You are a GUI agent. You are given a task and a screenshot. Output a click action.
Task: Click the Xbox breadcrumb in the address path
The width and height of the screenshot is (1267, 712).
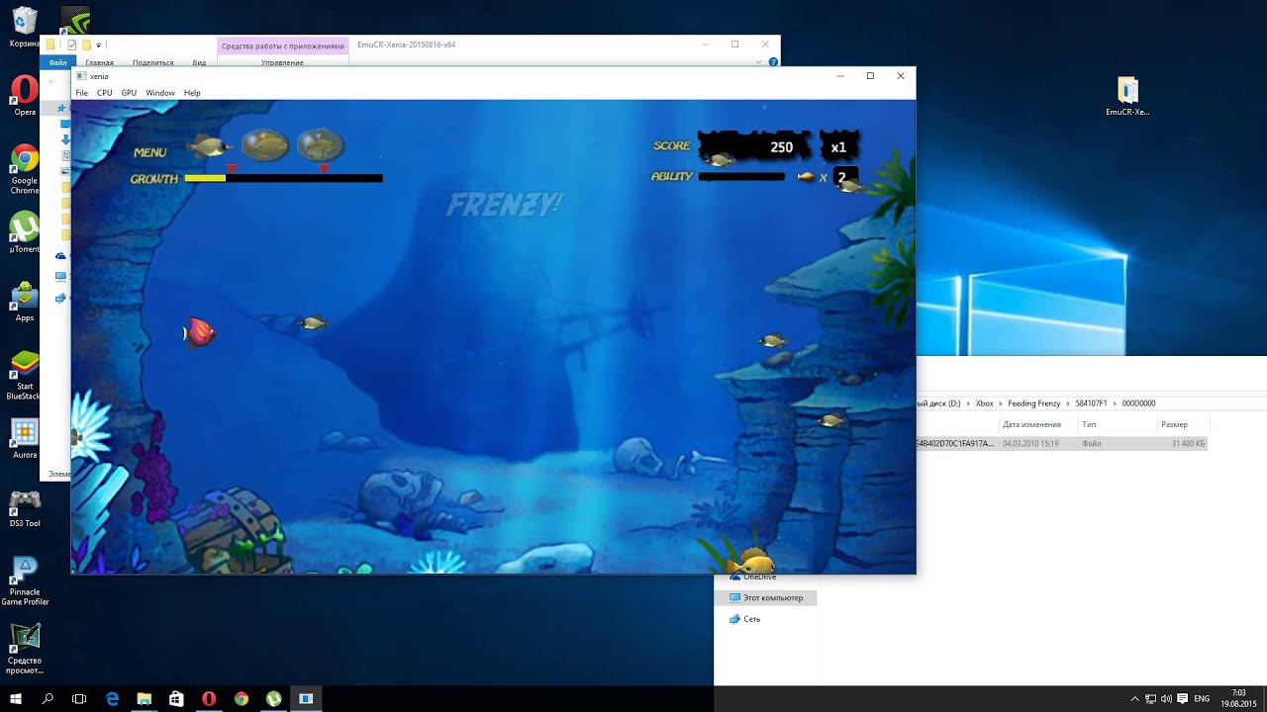(x=984, y=403)
